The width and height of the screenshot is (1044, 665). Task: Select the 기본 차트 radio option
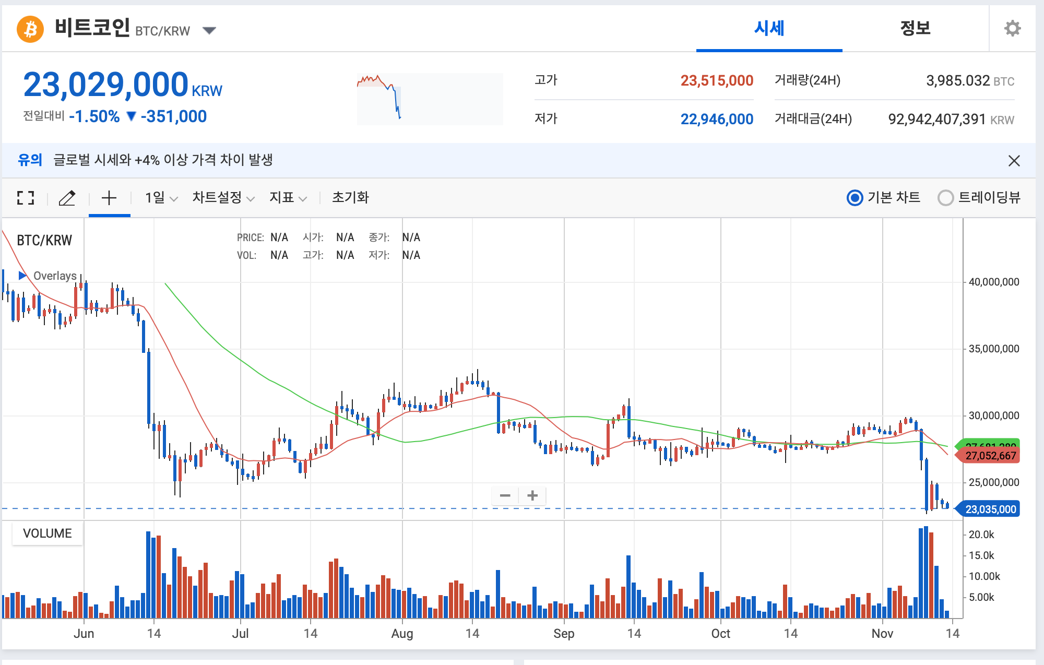[x=855, y=198]
